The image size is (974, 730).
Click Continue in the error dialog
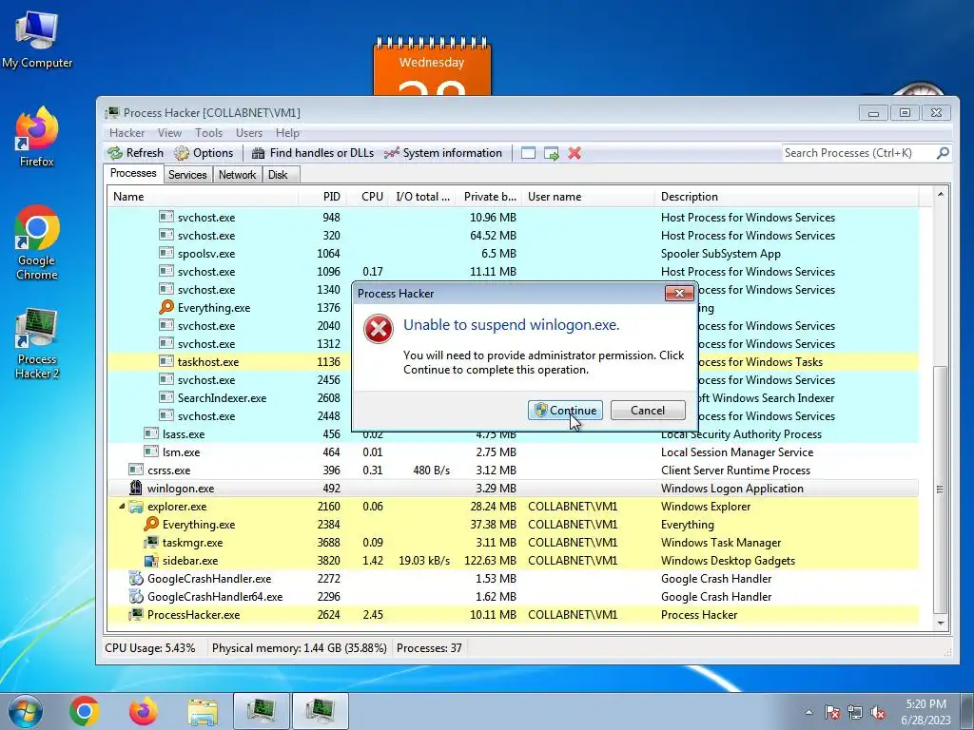(x=565, y=411)
